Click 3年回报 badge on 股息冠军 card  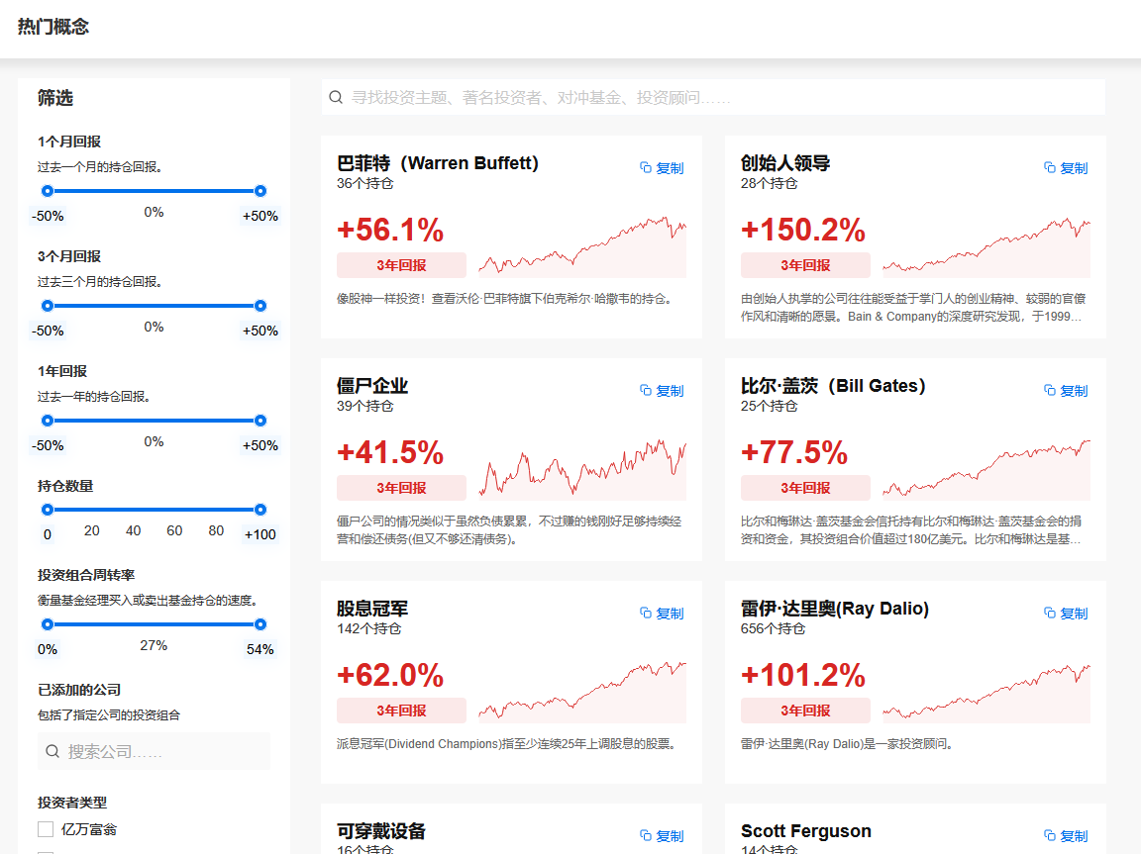point(401,711)
